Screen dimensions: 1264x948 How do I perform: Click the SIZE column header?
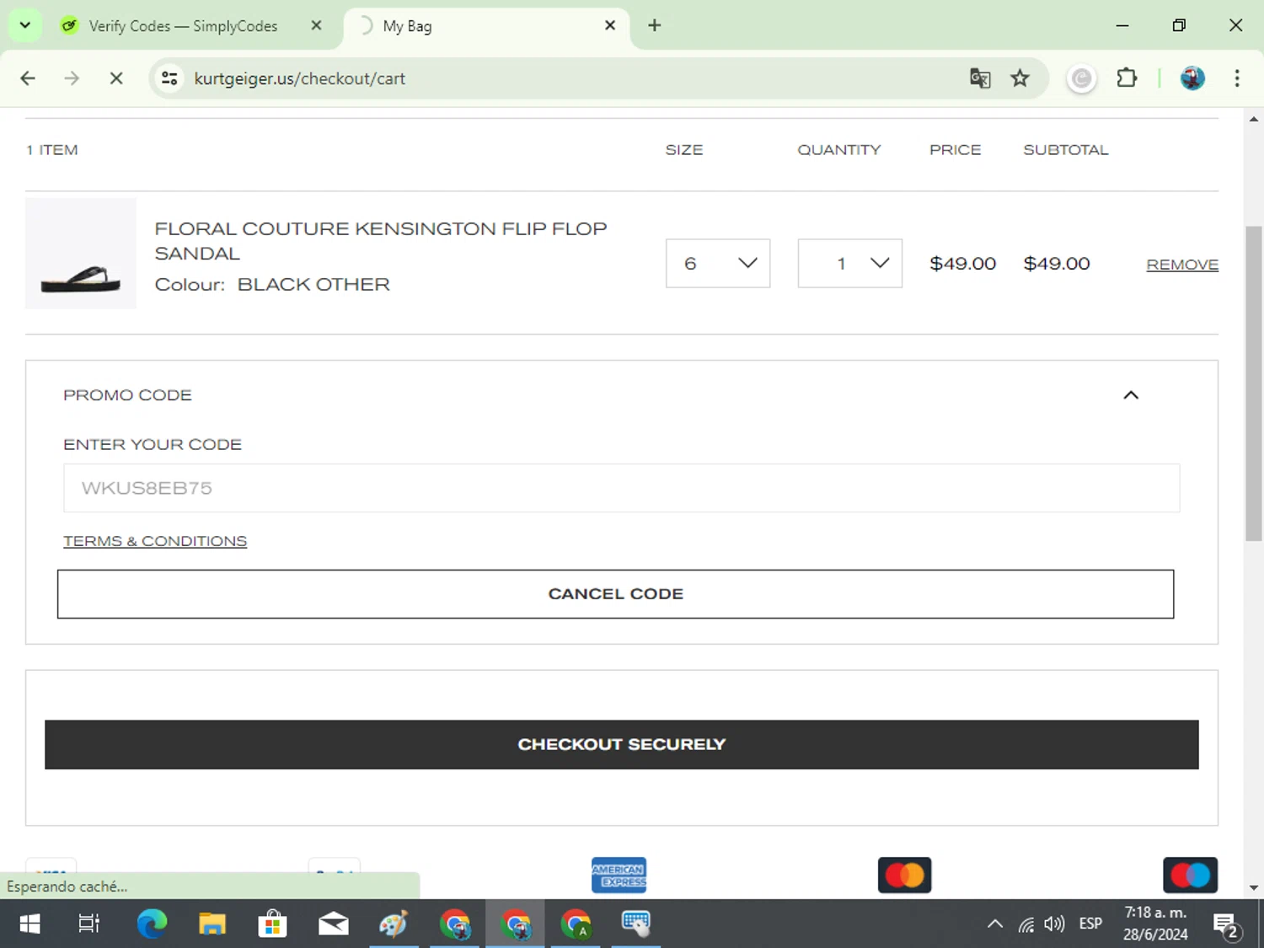[x=684, y=150]
